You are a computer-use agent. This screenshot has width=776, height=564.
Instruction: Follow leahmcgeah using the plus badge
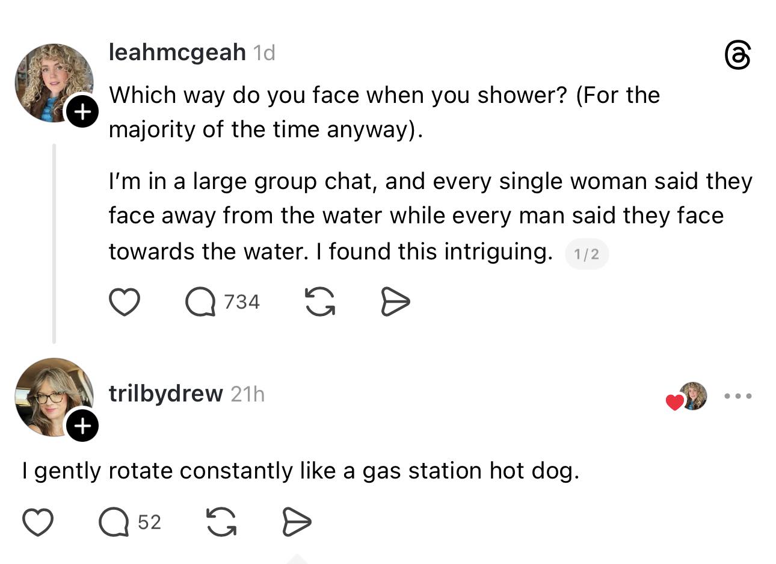82,111
